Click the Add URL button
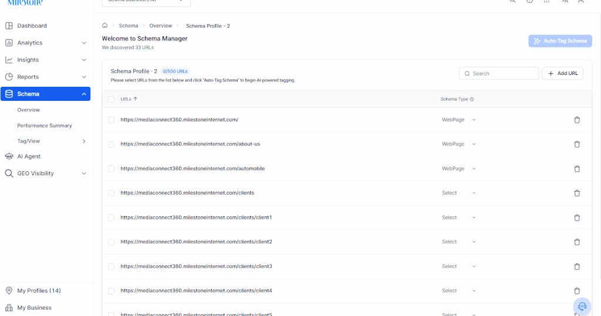The image size is (601, 316). 562,73
